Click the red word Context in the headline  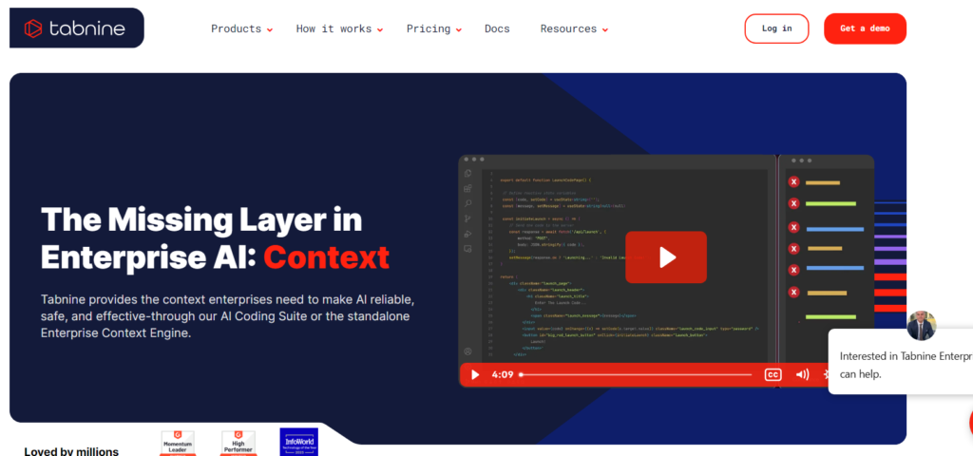(x=327, y=256)
